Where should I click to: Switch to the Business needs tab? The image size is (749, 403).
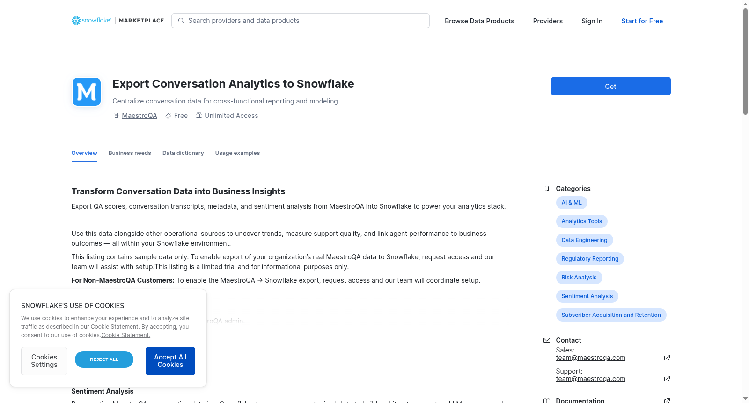pyautogui.click(x=130, y=153)
